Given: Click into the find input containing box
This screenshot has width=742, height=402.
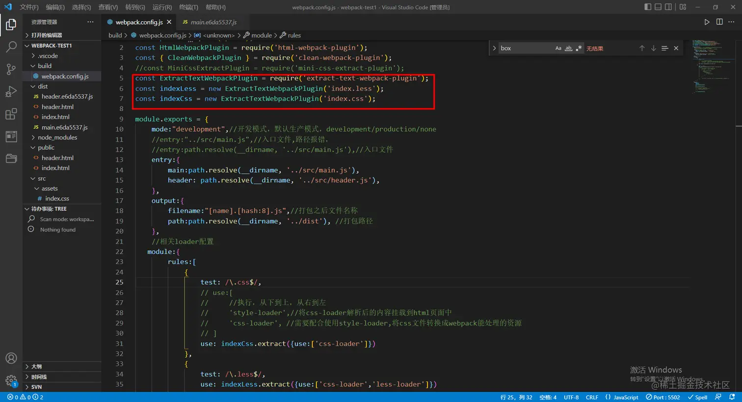Looking at the screenshot, I should tap(525, 48).
